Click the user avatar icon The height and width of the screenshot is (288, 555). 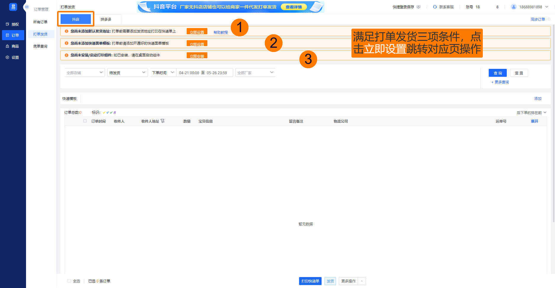tap(514, 7)
